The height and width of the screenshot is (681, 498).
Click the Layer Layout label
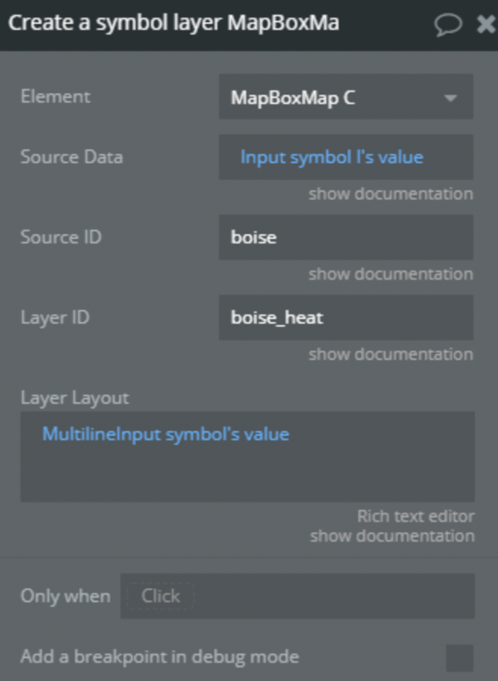pos(75,398)
